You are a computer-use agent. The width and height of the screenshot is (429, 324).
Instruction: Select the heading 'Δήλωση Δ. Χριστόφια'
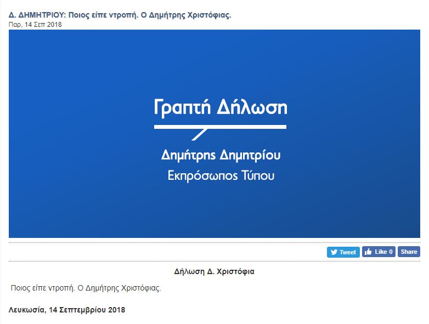214,271
